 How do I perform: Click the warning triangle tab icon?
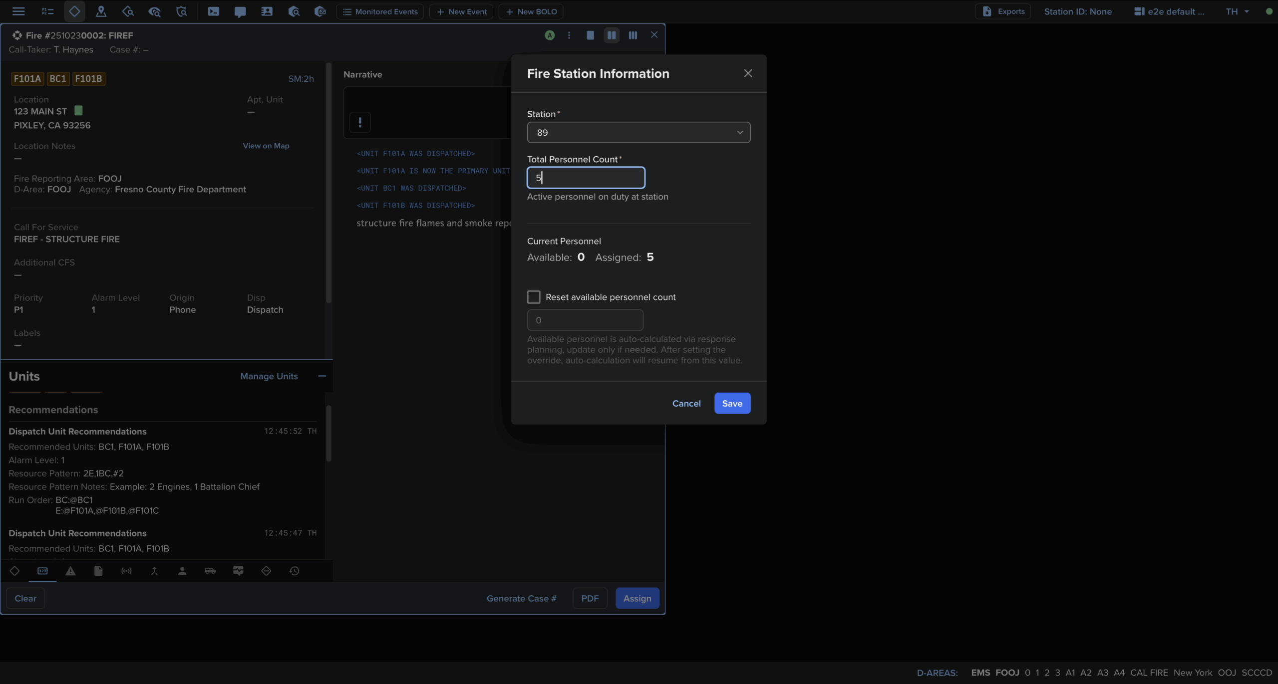70,571
